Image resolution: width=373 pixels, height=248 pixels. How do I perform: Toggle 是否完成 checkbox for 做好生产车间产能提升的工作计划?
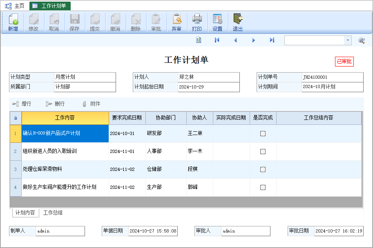[x=263, y=187]
